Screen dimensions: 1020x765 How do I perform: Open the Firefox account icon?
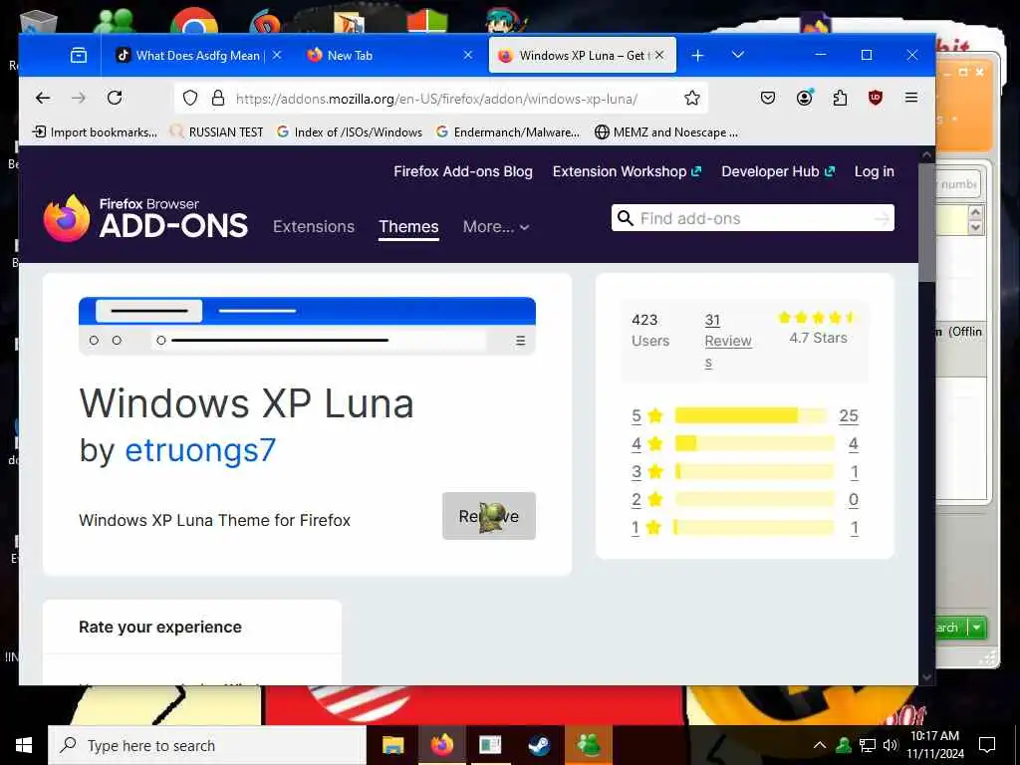coord(805,98)
